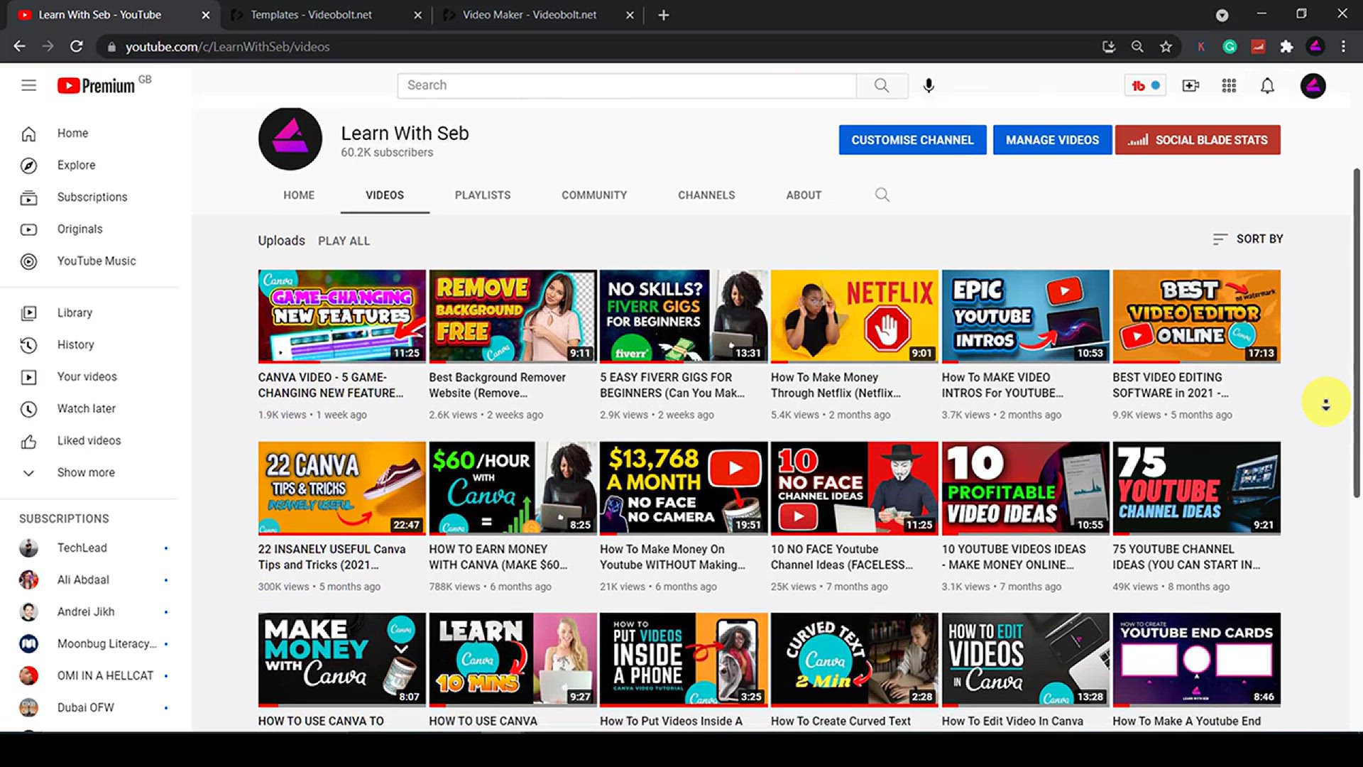Open '22 INSANELY USEFUL Canva Tips' title
The width and height of the screenshot is (1363, 767).
(x=332, y=557)
